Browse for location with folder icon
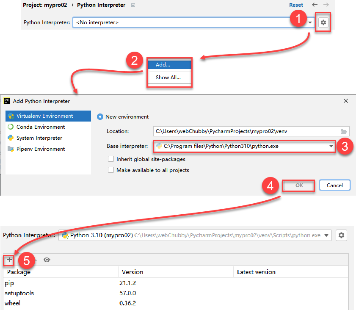 344,131
